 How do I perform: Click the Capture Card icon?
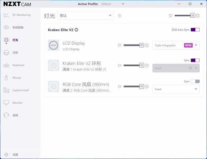[6, 90]
